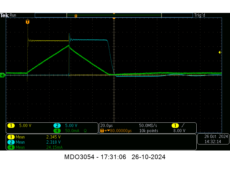Click the yellow trigger level arrow at right edge
The height and width of the screenshot is (172, 230).
coord(220,52)
